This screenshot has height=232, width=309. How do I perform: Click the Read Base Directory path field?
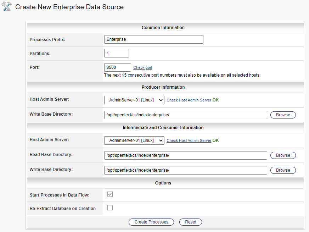click(x=185, y=155)
